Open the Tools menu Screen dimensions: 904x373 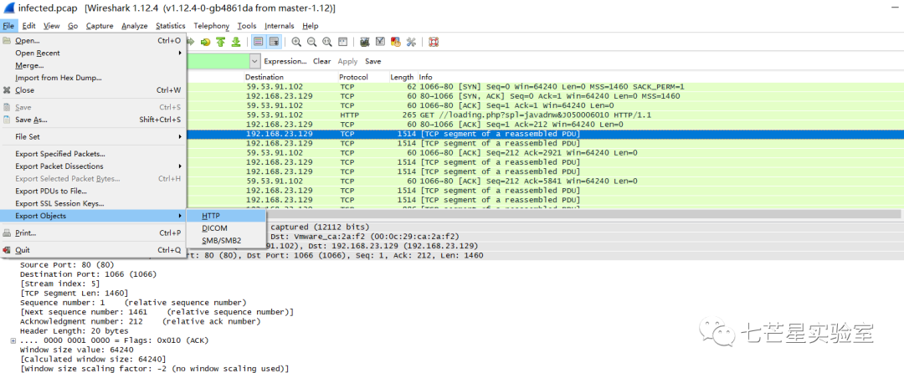(x=247, y=26)
